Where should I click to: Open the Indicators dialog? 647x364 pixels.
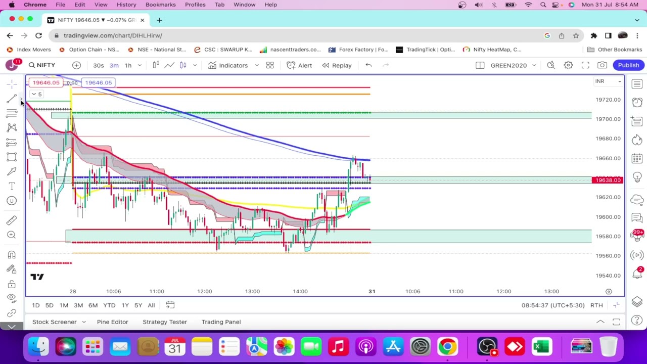click(228, 65)
